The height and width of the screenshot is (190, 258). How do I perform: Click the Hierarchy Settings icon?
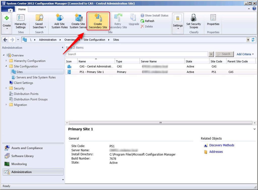coord(21,21)
